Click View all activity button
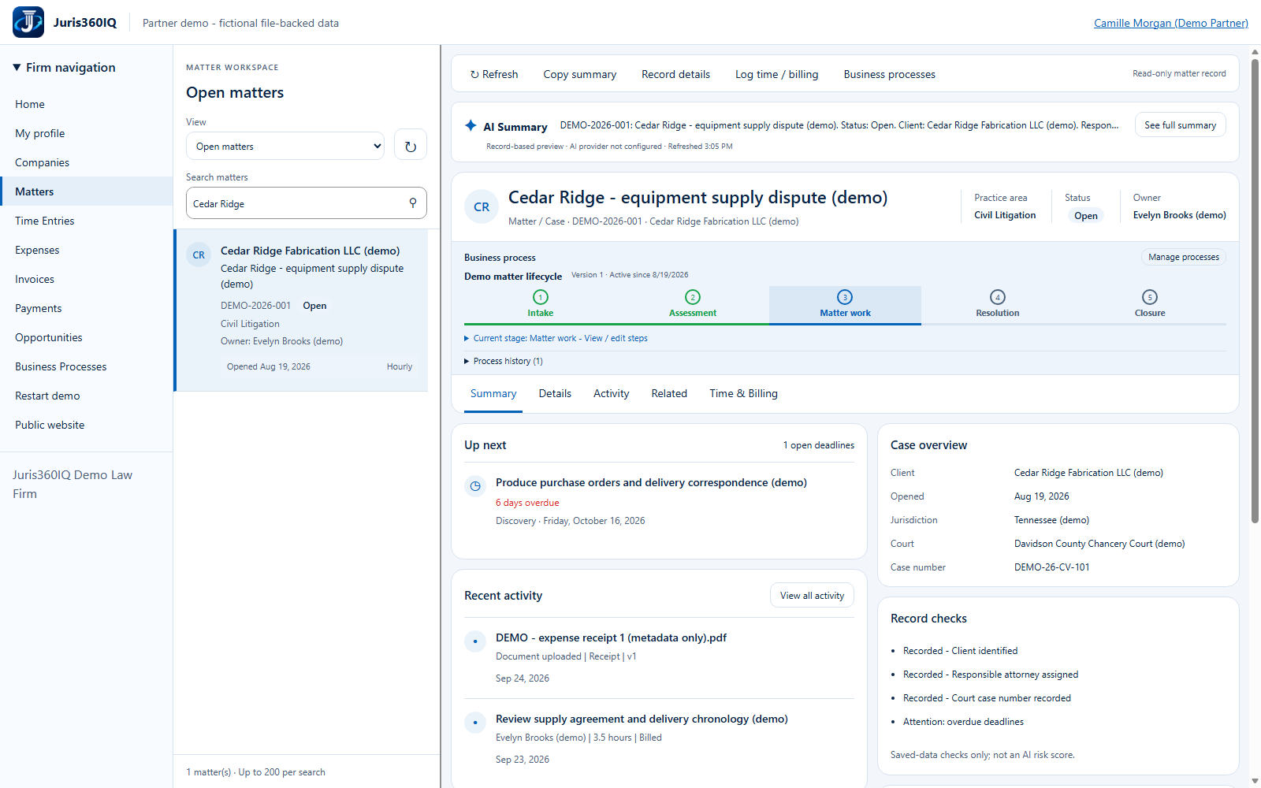 [x=812, y=596]
